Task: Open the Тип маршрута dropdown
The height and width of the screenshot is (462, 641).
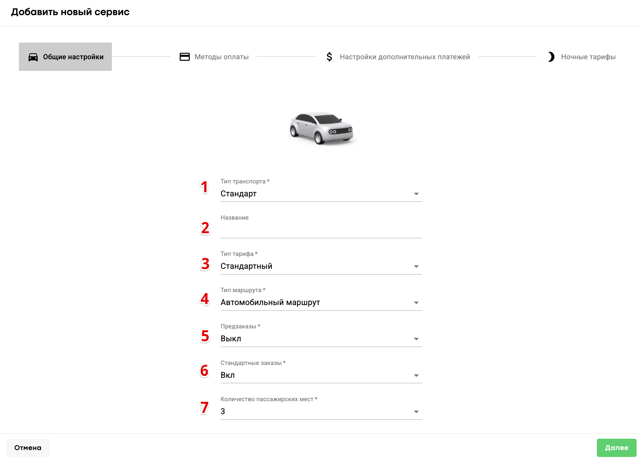Action: coord(416,303)
